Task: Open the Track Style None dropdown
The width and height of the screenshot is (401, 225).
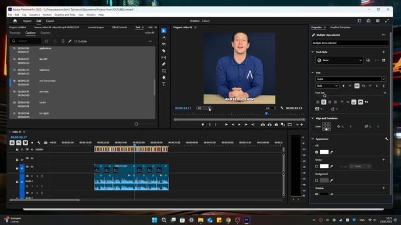Action: tap(339, 60)
